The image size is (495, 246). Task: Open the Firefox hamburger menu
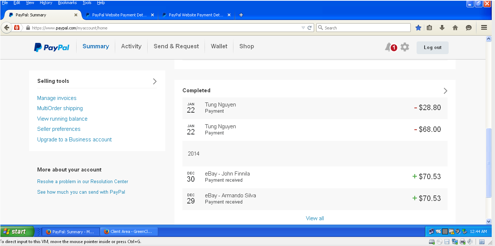(484, 28)
